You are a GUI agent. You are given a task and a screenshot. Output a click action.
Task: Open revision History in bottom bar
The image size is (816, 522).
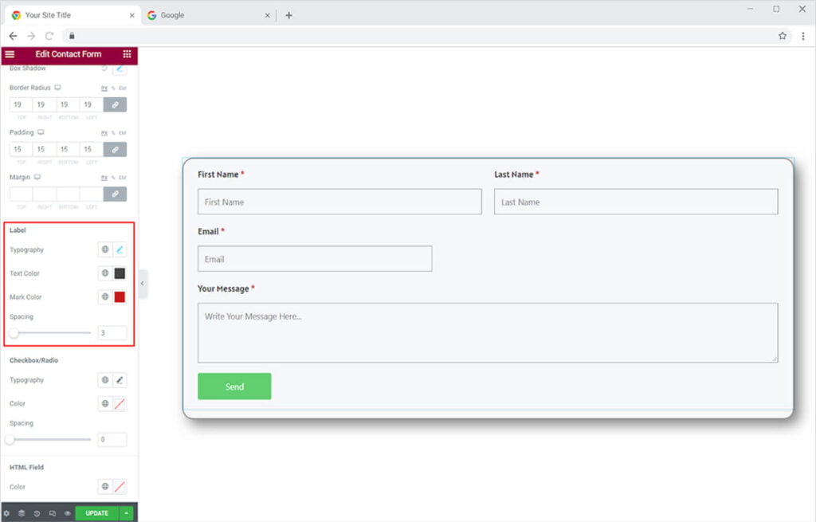(x=37, y=513)
